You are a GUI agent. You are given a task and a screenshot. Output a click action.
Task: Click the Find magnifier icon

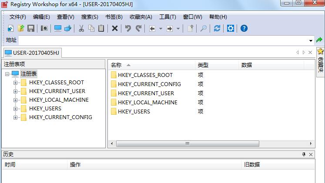pos(204,28)
